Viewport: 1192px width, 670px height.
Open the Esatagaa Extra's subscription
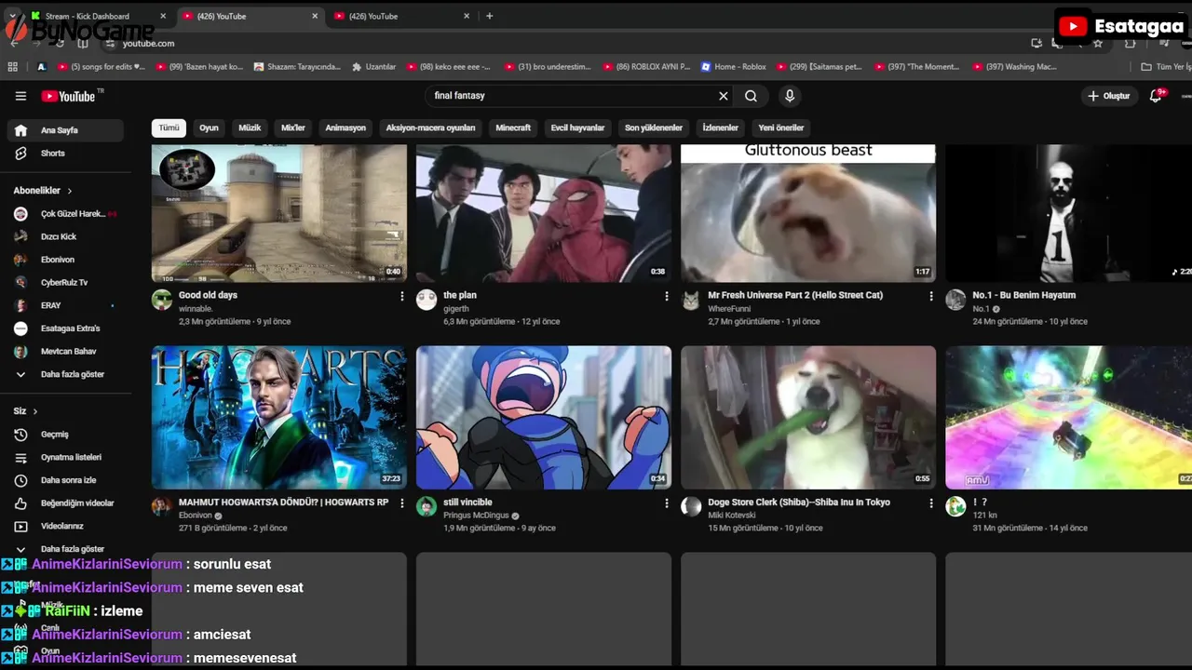[65, 328]
